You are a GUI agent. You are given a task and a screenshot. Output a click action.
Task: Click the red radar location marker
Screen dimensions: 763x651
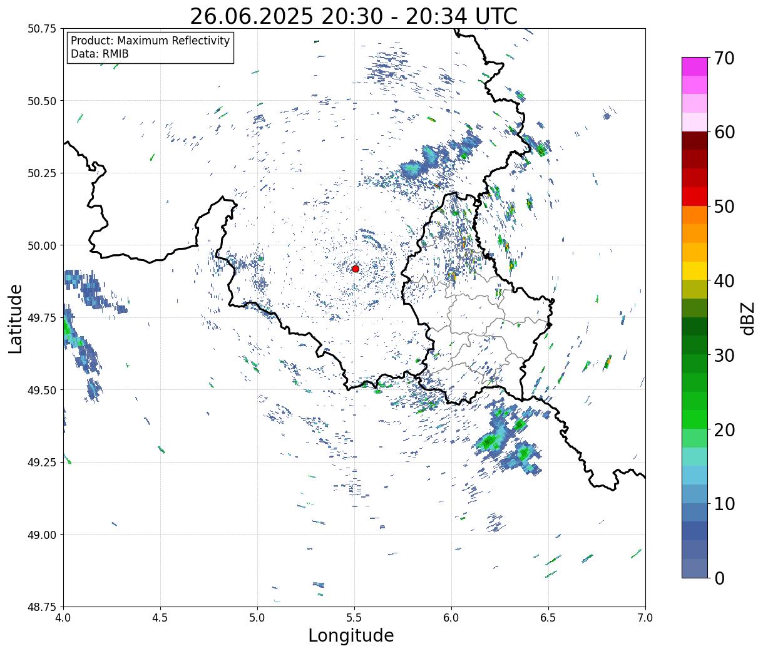click(356, 269)
